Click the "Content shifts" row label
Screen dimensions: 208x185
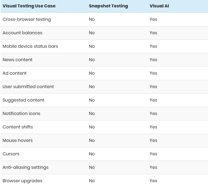point(18,127)
